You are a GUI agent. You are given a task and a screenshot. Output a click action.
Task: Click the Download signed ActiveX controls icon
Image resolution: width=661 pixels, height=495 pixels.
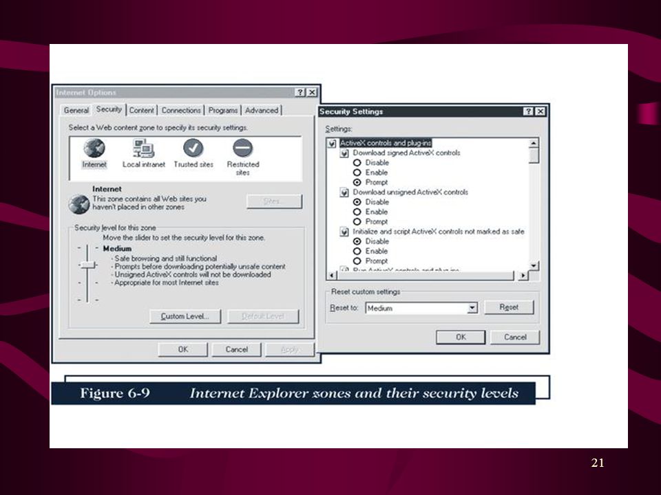click(x=345, y=153)
